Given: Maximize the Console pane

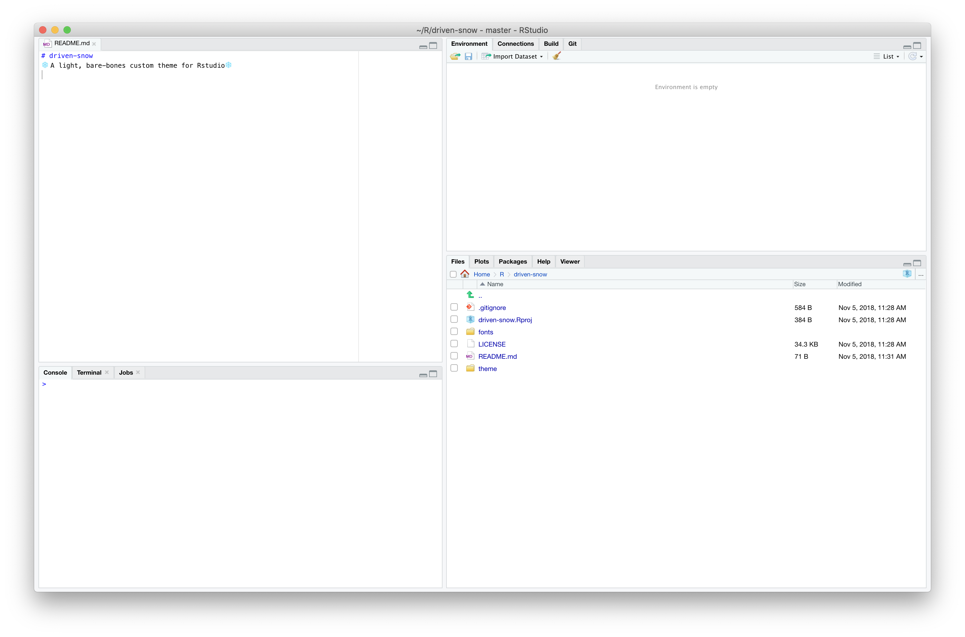Looking at the screenshot, I should coord(433,374).
